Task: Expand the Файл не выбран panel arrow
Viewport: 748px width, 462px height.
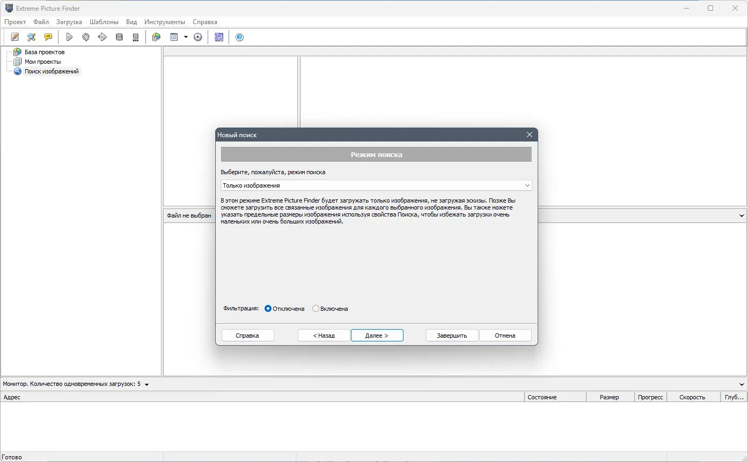Action: coord(742,215)
